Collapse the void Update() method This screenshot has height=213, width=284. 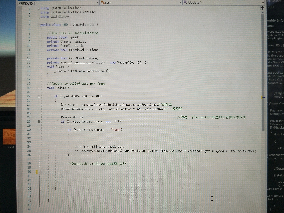[39, 88]
